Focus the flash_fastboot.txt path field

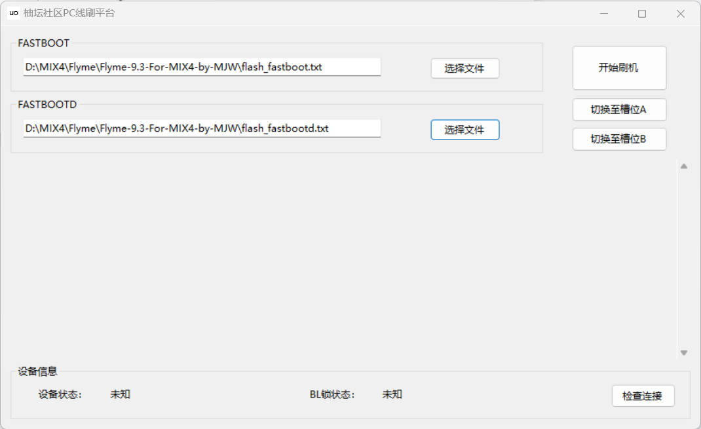pyautogui.click(x=202, y=67)
